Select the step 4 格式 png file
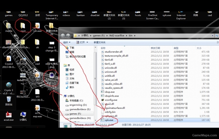This screenshot has height=139, width=219. point(52,63)
